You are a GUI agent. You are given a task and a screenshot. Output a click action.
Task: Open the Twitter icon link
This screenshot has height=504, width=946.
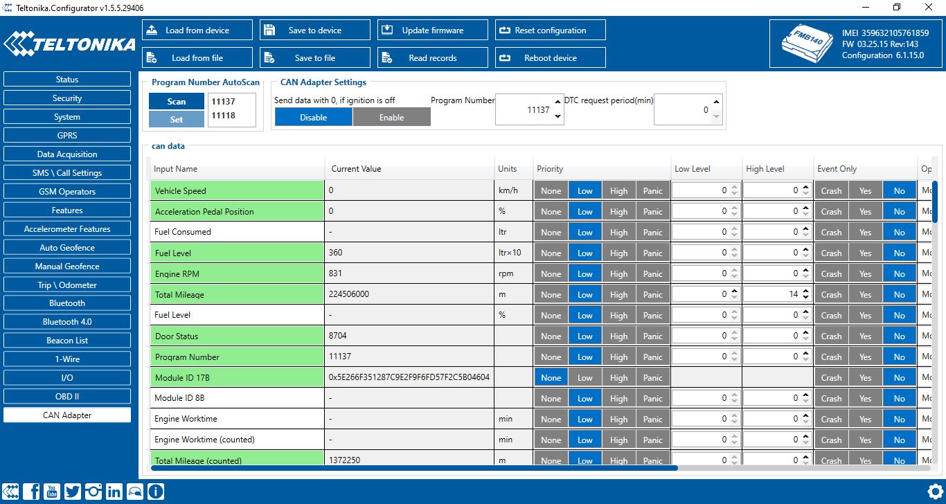(x=73, y=492)
